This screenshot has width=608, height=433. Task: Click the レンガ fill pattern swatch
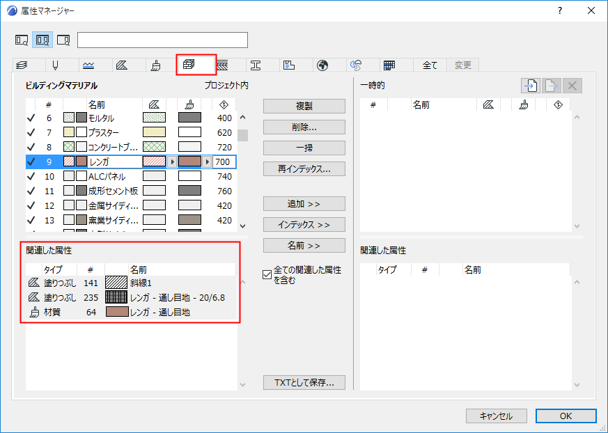[155, 162]
